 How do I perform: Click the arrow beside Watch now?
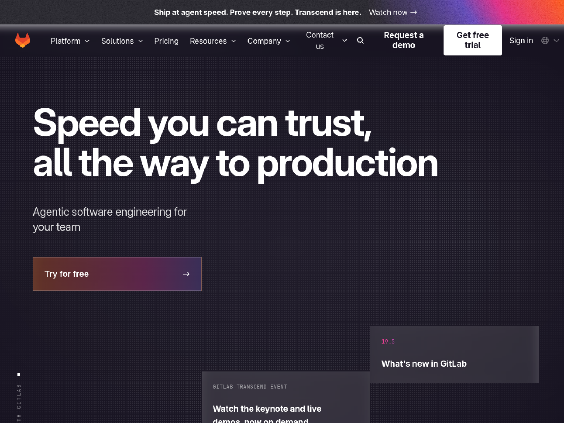pyautogui.click(x=414, y=12)
